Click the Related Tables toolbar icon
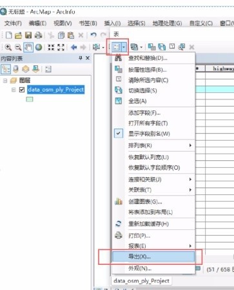The height and width of the screenshot is (290, 234). 135,47
